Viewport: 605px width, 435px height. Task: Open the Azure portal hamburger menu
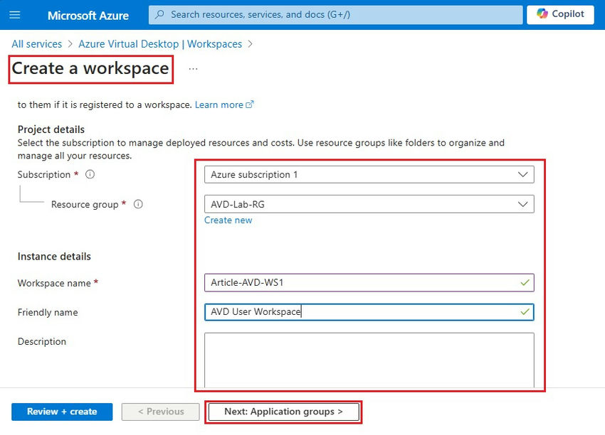[x=14, y=15]
